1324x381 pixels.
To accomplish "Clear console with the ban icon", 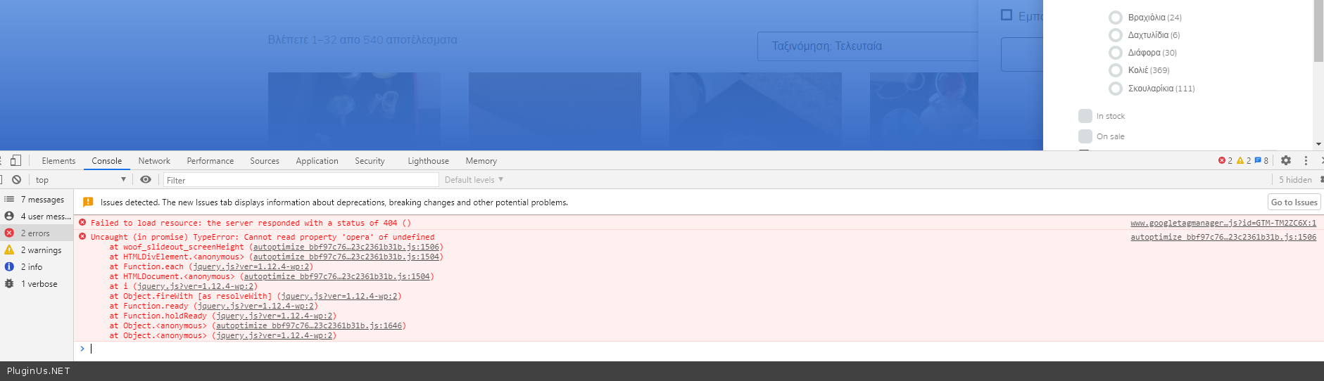I will [x=16, y=180].
